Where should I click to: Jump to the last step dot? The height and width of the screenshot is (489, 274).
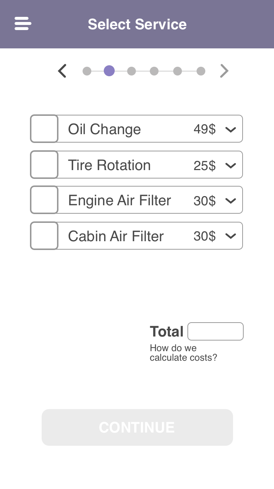pyautogui.click(x=201, y=71)
